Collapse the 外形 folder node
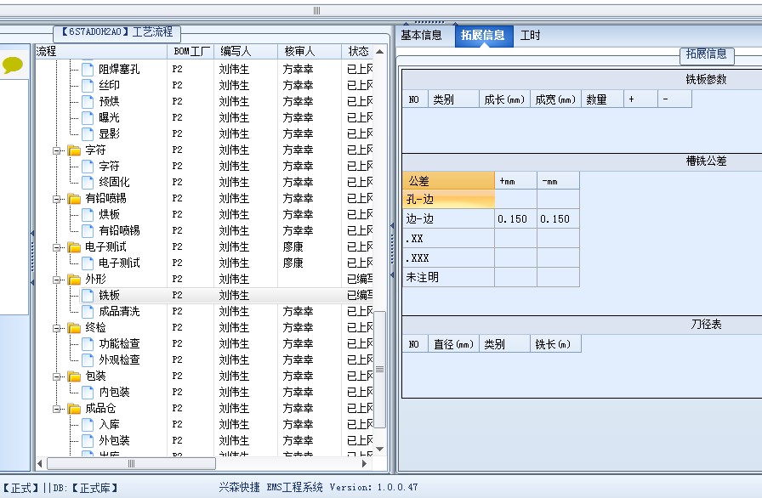The height and width of the screenshot is (498, 762). tap(56, 280)
